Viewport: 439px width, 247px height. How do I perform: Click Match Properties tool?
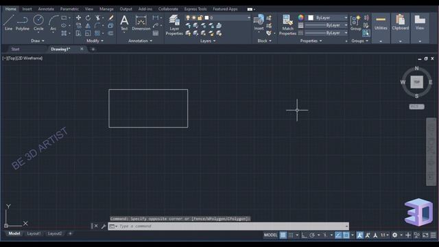coord(287,25)
